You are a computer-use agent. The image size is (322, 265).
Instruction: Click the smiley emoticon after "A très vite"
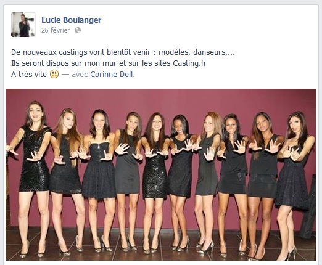pos(54,74)
